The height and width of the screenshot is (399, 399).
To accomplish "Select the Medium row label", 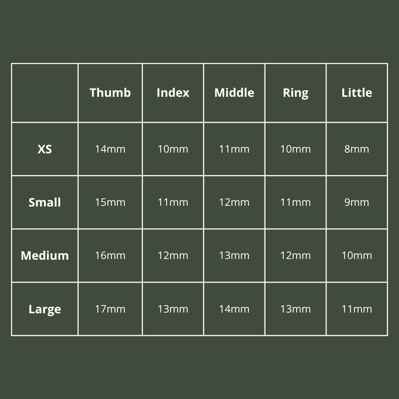I will point(45,255).
